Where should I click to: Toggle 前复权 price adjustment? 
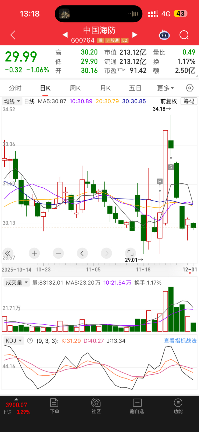[x=169, y=101]
